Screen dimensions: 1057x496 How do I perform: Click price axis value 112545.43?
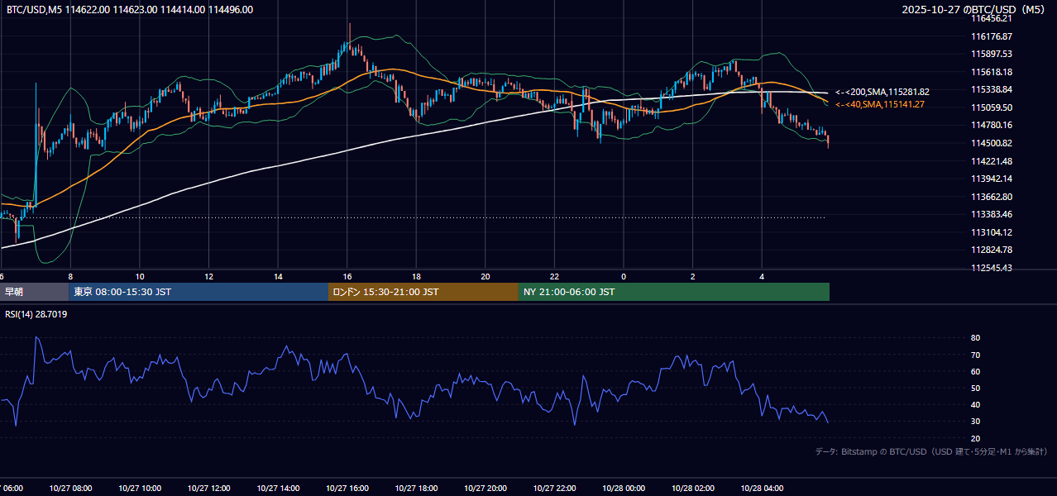click(992, 268)
